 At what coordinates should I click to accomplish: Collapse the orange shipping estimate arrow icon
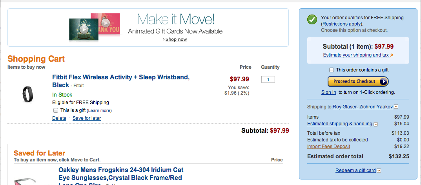[392, 55]
